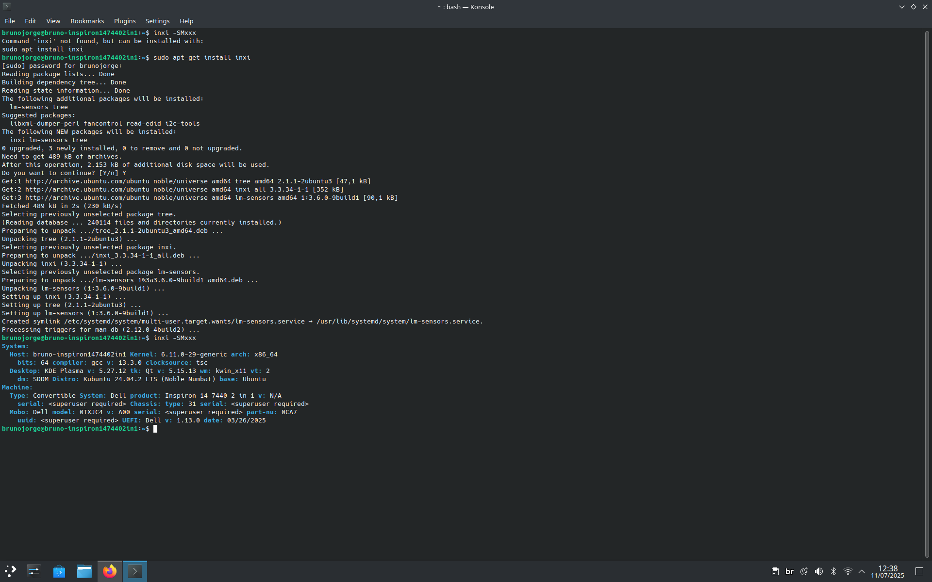Switch keyboard layout indicator 'br'
Viewport: 932px width, 582px height.
point(790,571)
